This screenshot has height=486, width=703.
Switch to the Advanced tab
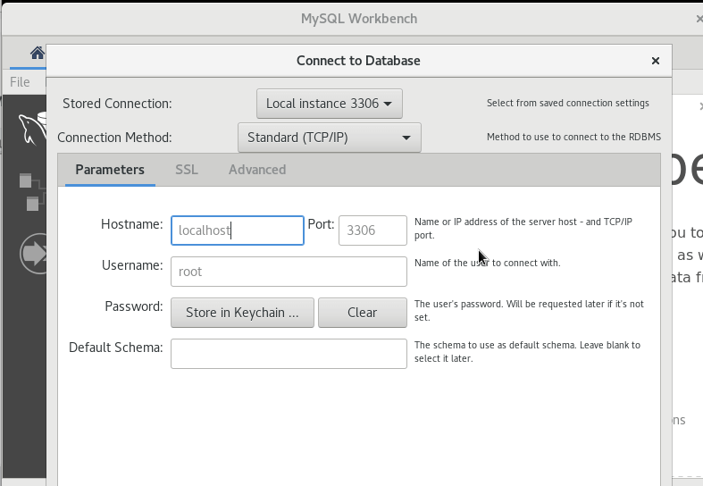[257, 170]
